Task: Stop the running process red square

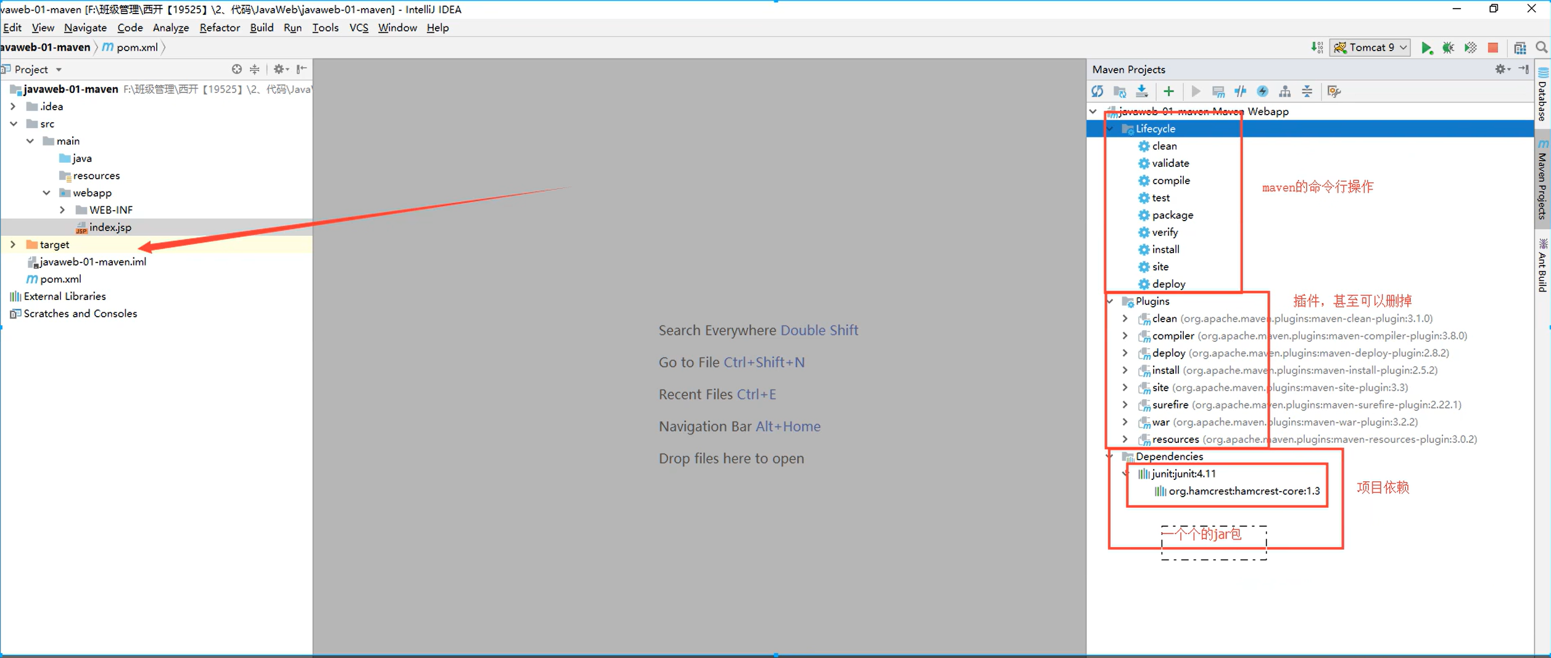Action: tap(1493, 47)
